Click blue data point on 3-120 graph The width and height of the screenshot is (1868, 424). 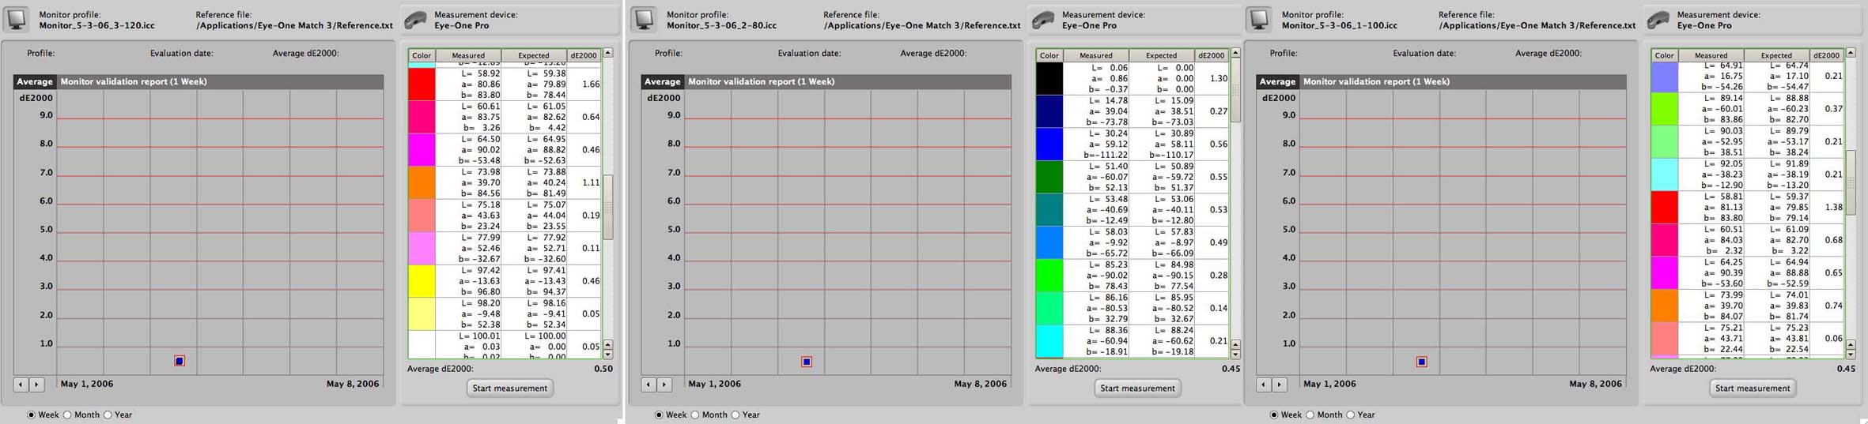[x=180, y=361]
